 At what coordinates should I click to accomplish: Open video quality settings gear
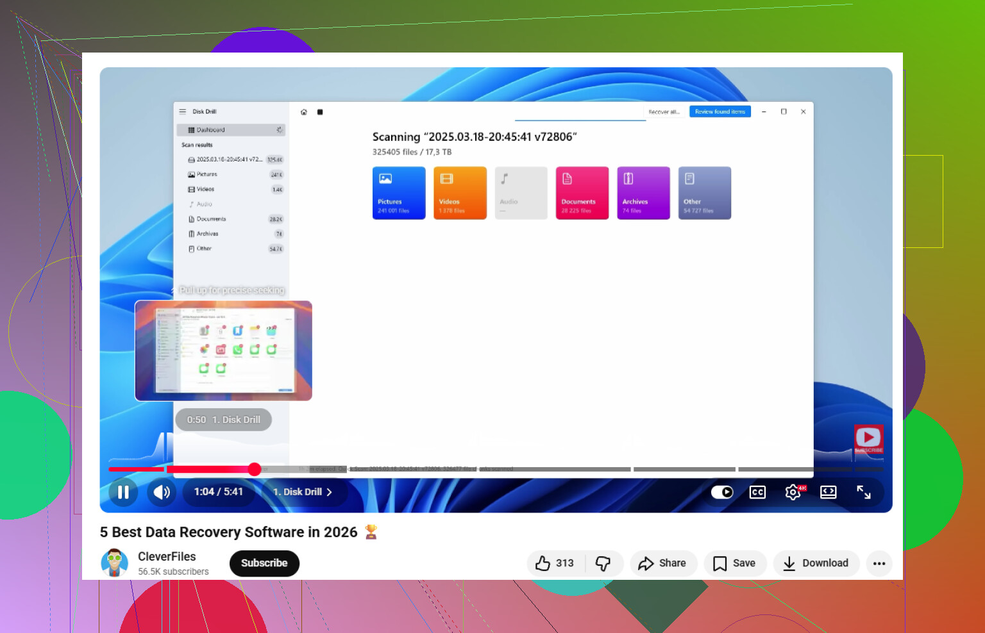coord(793,492)
